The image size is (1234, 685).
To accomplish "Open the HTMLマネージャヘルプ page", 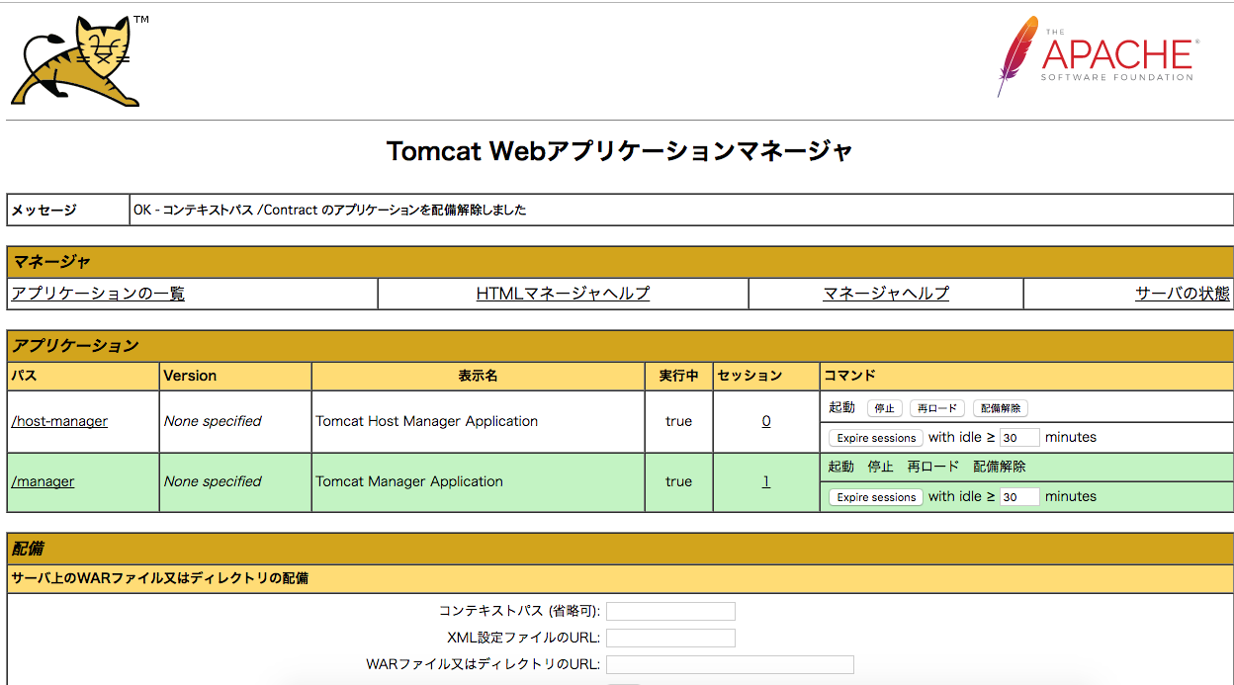I will tap(562, 293).
